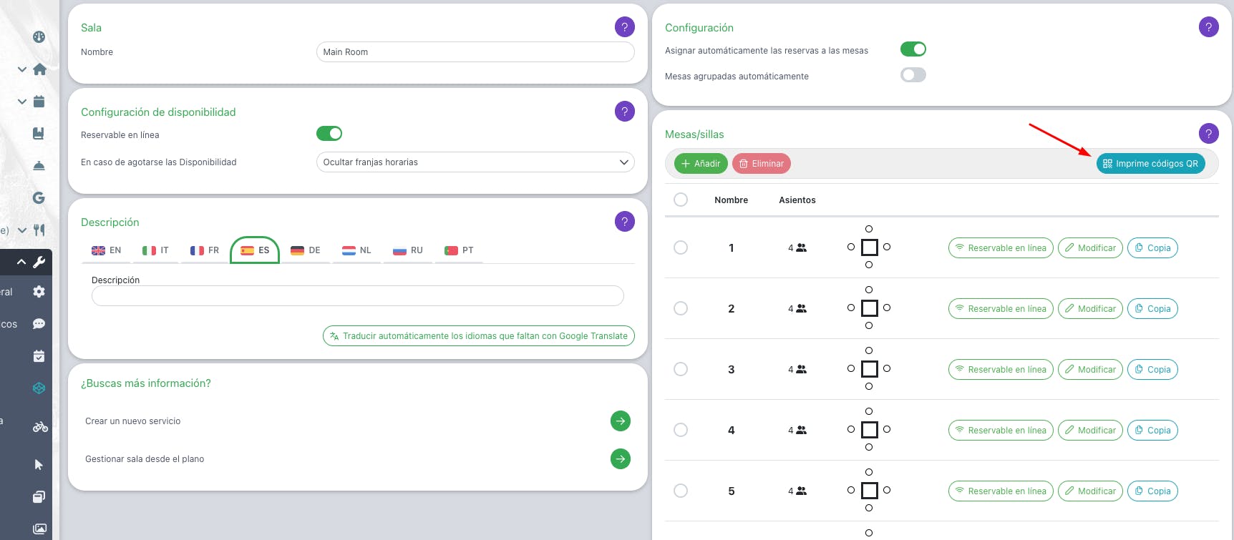
Task: Click help icon in Mesas/sillas panel
Action: coord(1208,133)
